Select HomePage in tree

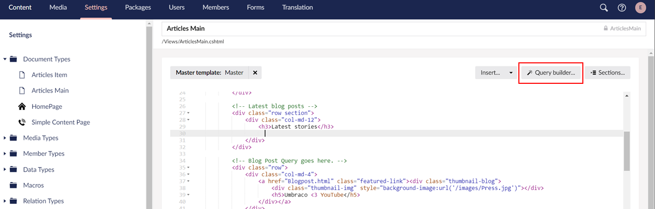47,106
